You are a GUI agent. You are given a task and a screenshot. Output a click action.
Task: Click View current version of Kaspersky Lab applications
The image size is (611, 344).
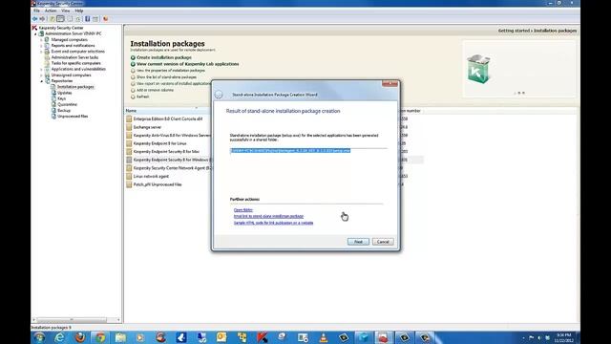coord(188,64)
